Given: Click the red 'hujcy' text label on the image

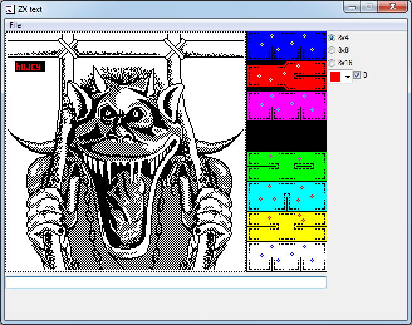Looking at the screenshot, I should [30, 67].
